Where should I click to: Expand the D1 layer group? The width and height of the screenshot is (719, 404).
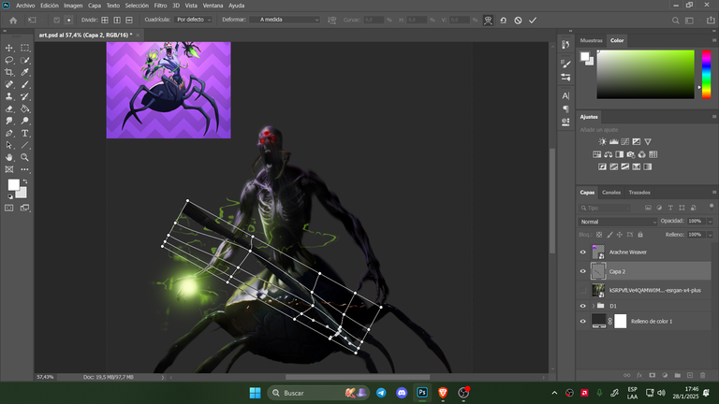(593, 306)
